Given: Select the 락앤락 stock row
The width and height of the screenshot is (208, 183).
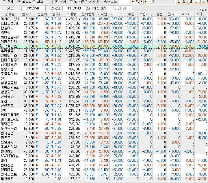Looking at the screenshot, I should tap(104, 33).
